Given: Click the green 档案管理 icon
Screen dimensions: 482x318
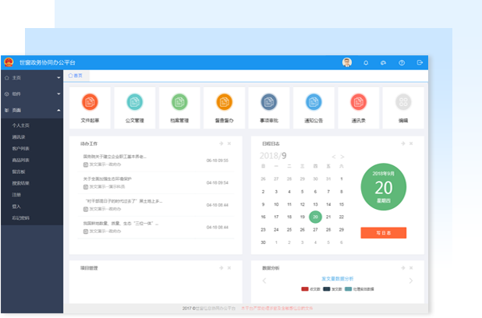Looking at the screenshot, I should [x=179, y=101].
